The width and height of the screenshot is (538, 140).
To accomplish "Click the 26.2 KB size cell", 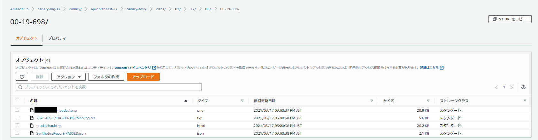I will (423, 126).
